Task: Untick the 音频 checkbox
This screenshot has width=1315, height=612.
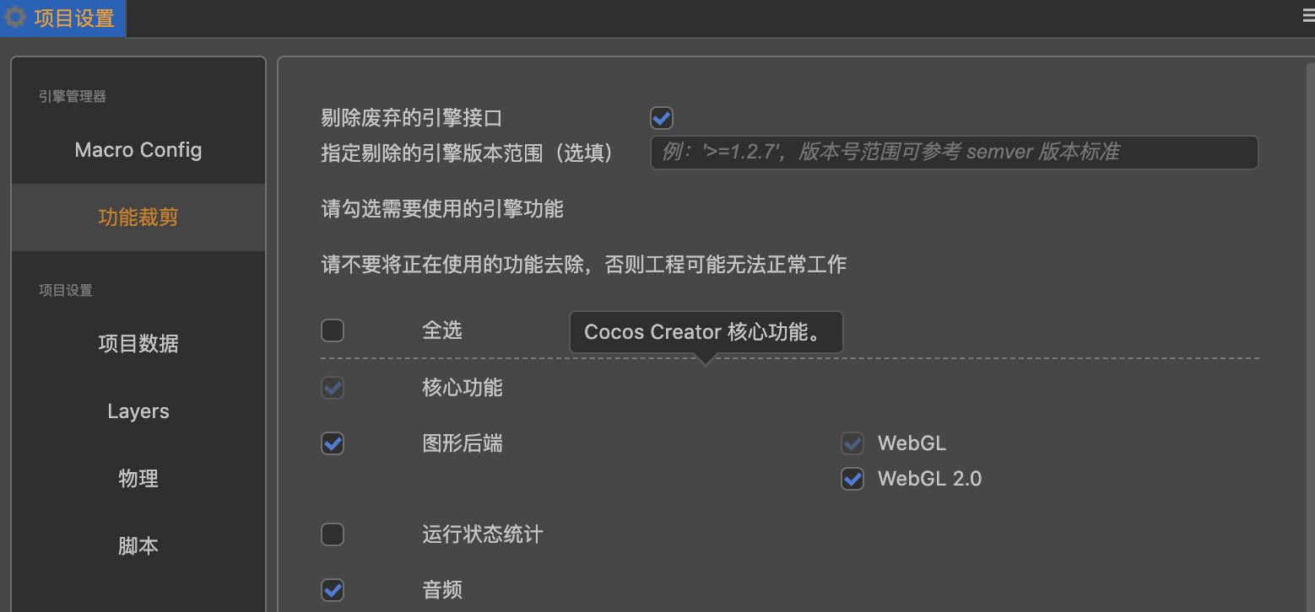Action: pyautogui.click(x=333, y=589)
